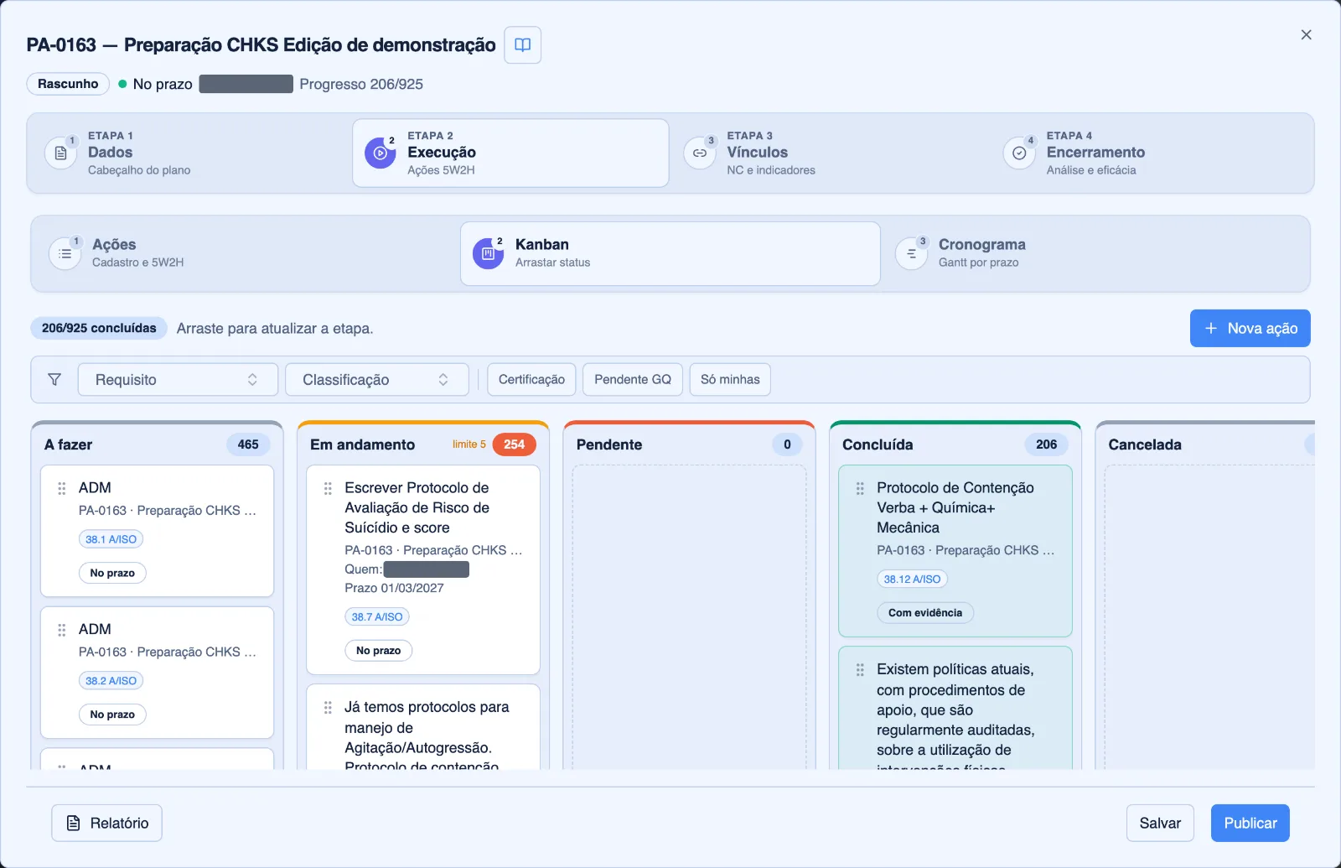This screenshot has height=868, width=1341.
Task: Click the 206/925 concluídas badge
Action: tap(99, 328)
